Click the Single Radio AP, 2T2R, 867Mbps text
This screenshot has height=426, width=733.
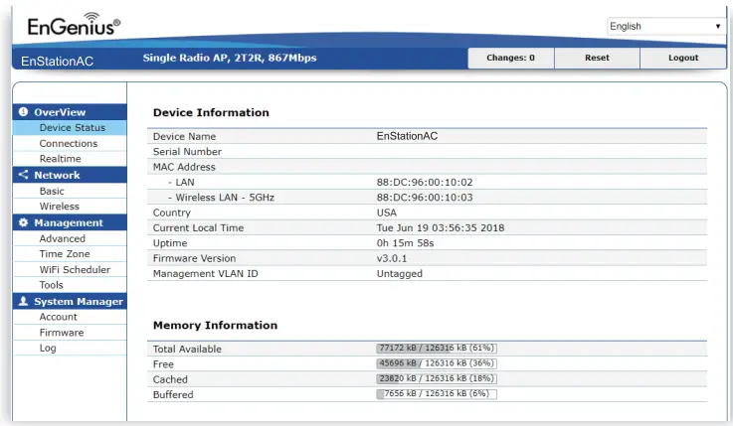click(x=230, y=58)
